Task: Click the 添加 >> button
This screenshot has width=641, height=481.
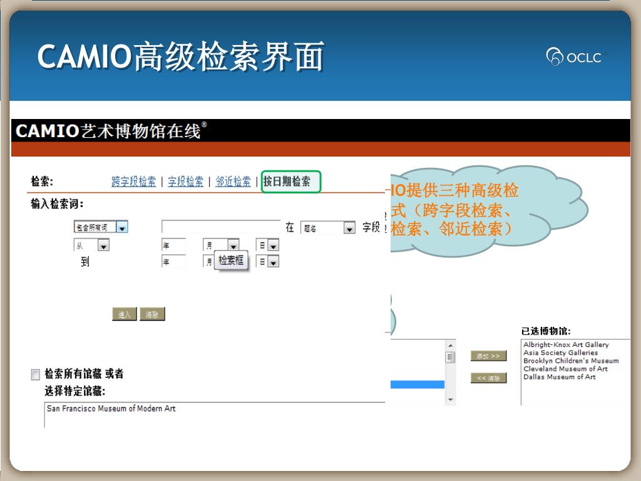Action: tap(488, 356)
